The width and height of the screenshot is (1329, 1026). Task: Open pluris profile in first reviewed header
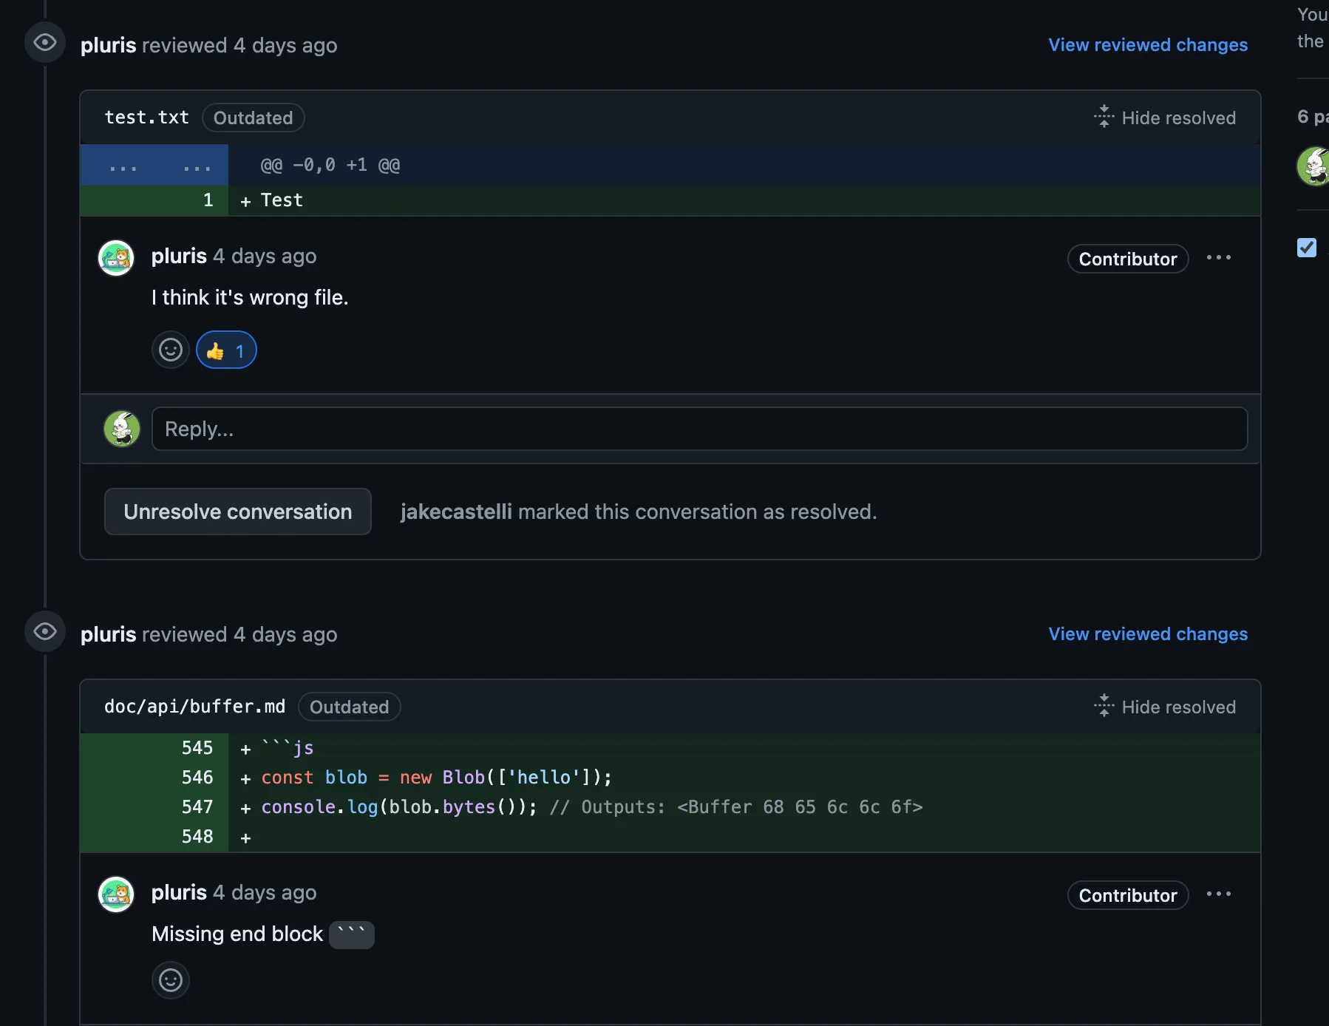109,45
